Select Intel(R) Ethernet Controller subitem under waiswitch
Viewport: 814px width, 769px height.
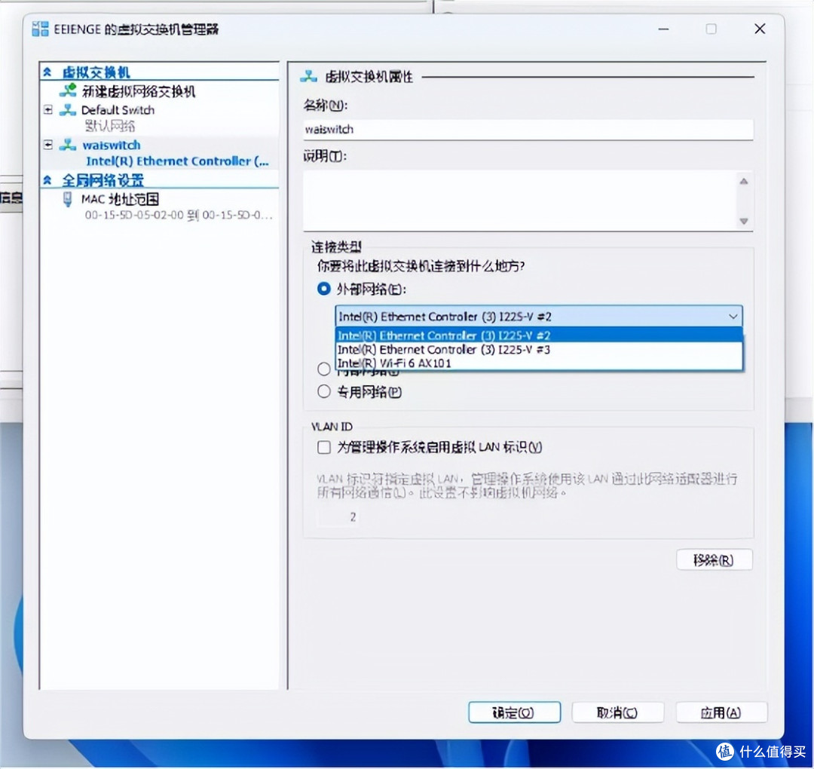[178, 161]
